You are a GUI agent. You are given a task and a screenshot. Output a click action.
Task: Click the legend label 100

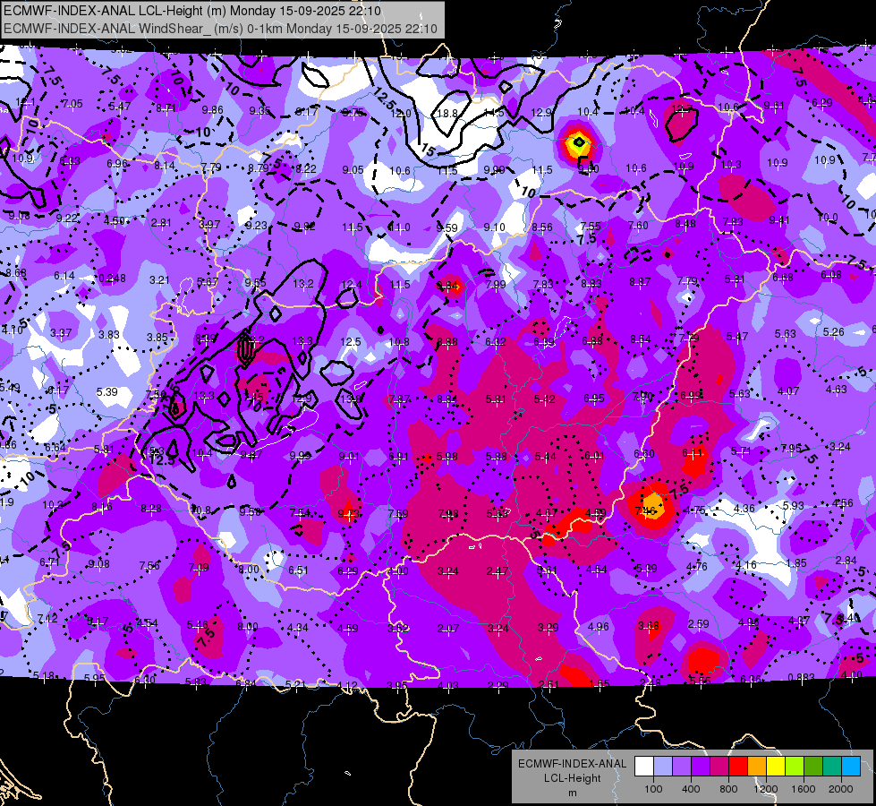point(653,789)
